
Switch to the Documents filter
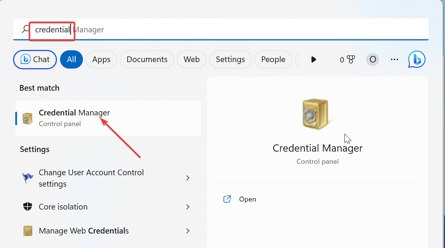[147, 59]
